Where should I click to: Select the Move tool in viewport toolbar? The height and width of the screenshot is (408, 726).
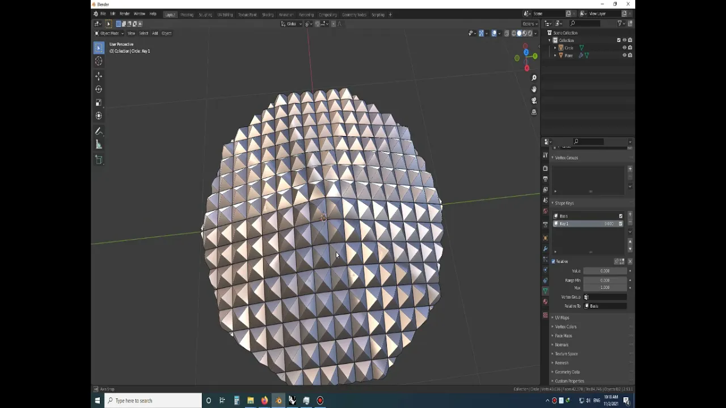(x=99, y=76)
